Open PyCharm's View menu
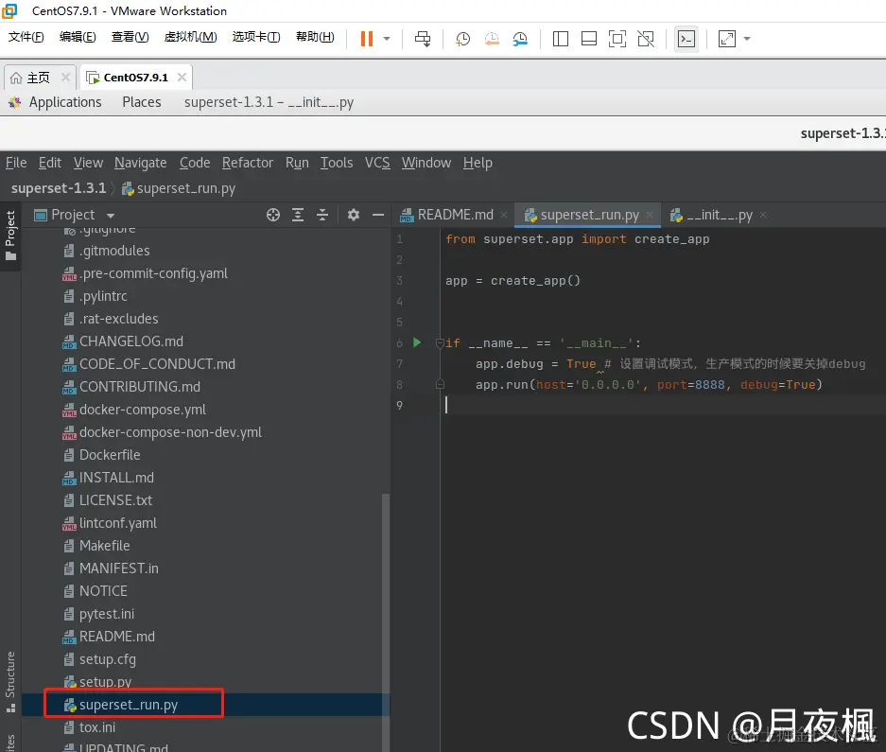This screenshot has width=886, height=752. click(88, 163)
